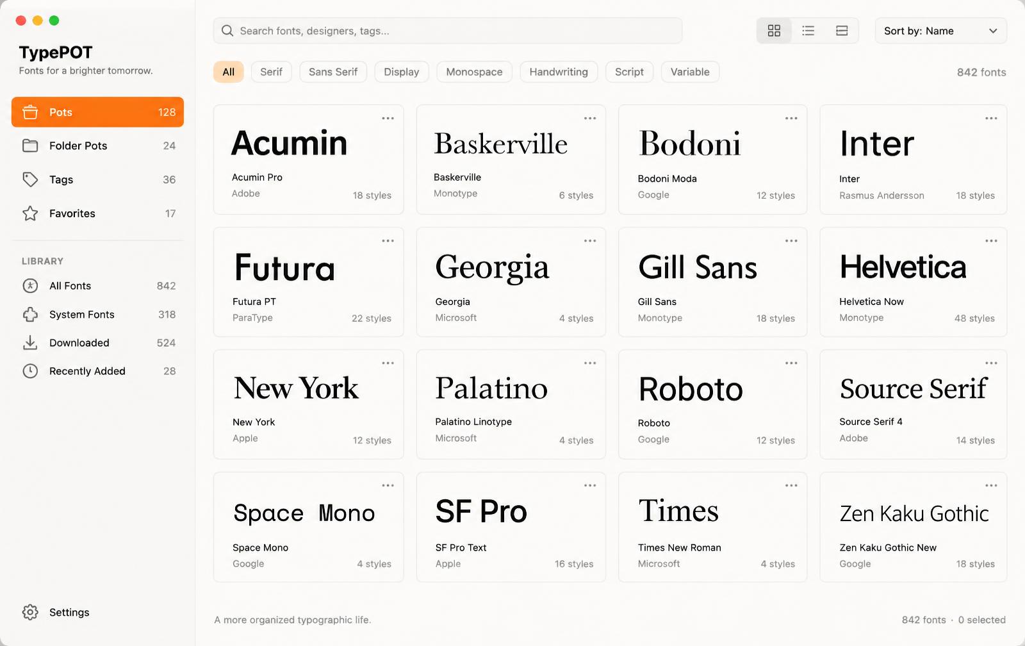
Task: Click the font search field
Action: coord(447,31)
